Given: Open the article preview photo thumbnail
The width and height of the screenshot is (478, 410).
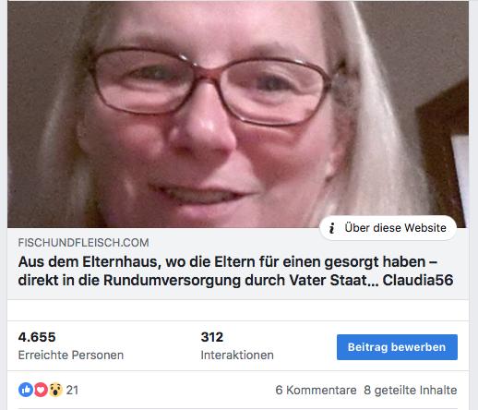Looking at the screenshot, I should [238, 115].
